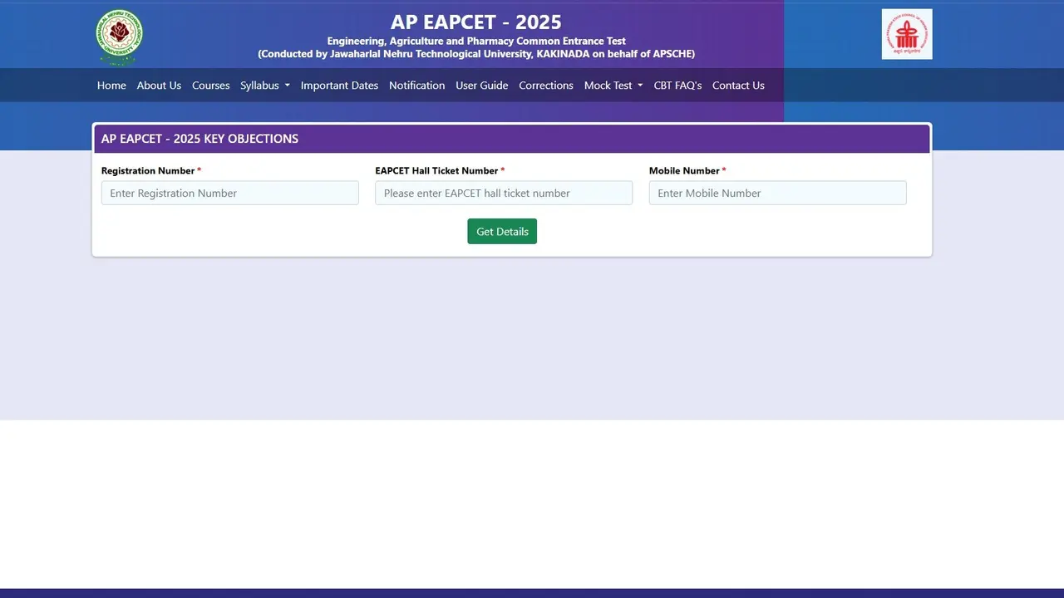1064x598 pixels.
Task: Click the KEY OBJECTIONS panel header
Action: [x=199, y=139]
